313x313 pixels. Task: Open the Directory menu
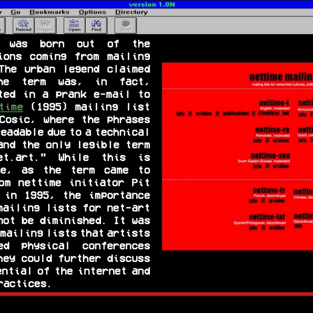[x=132, y=12]
